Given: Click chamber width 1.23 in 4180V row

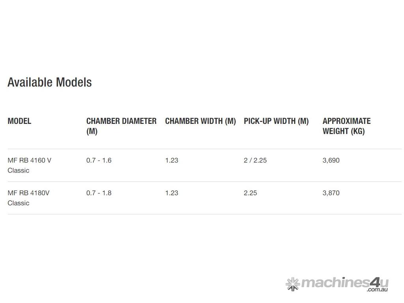Looking at the screenshot, I should point(172,193).
